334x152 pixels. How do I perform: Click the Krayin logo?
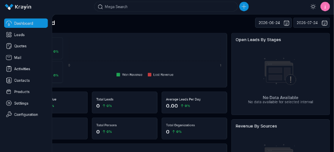coord(18,7)
